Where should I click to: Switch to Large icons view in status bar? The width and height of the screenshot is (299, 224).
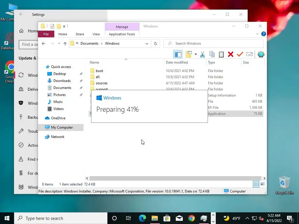[263, 184]
